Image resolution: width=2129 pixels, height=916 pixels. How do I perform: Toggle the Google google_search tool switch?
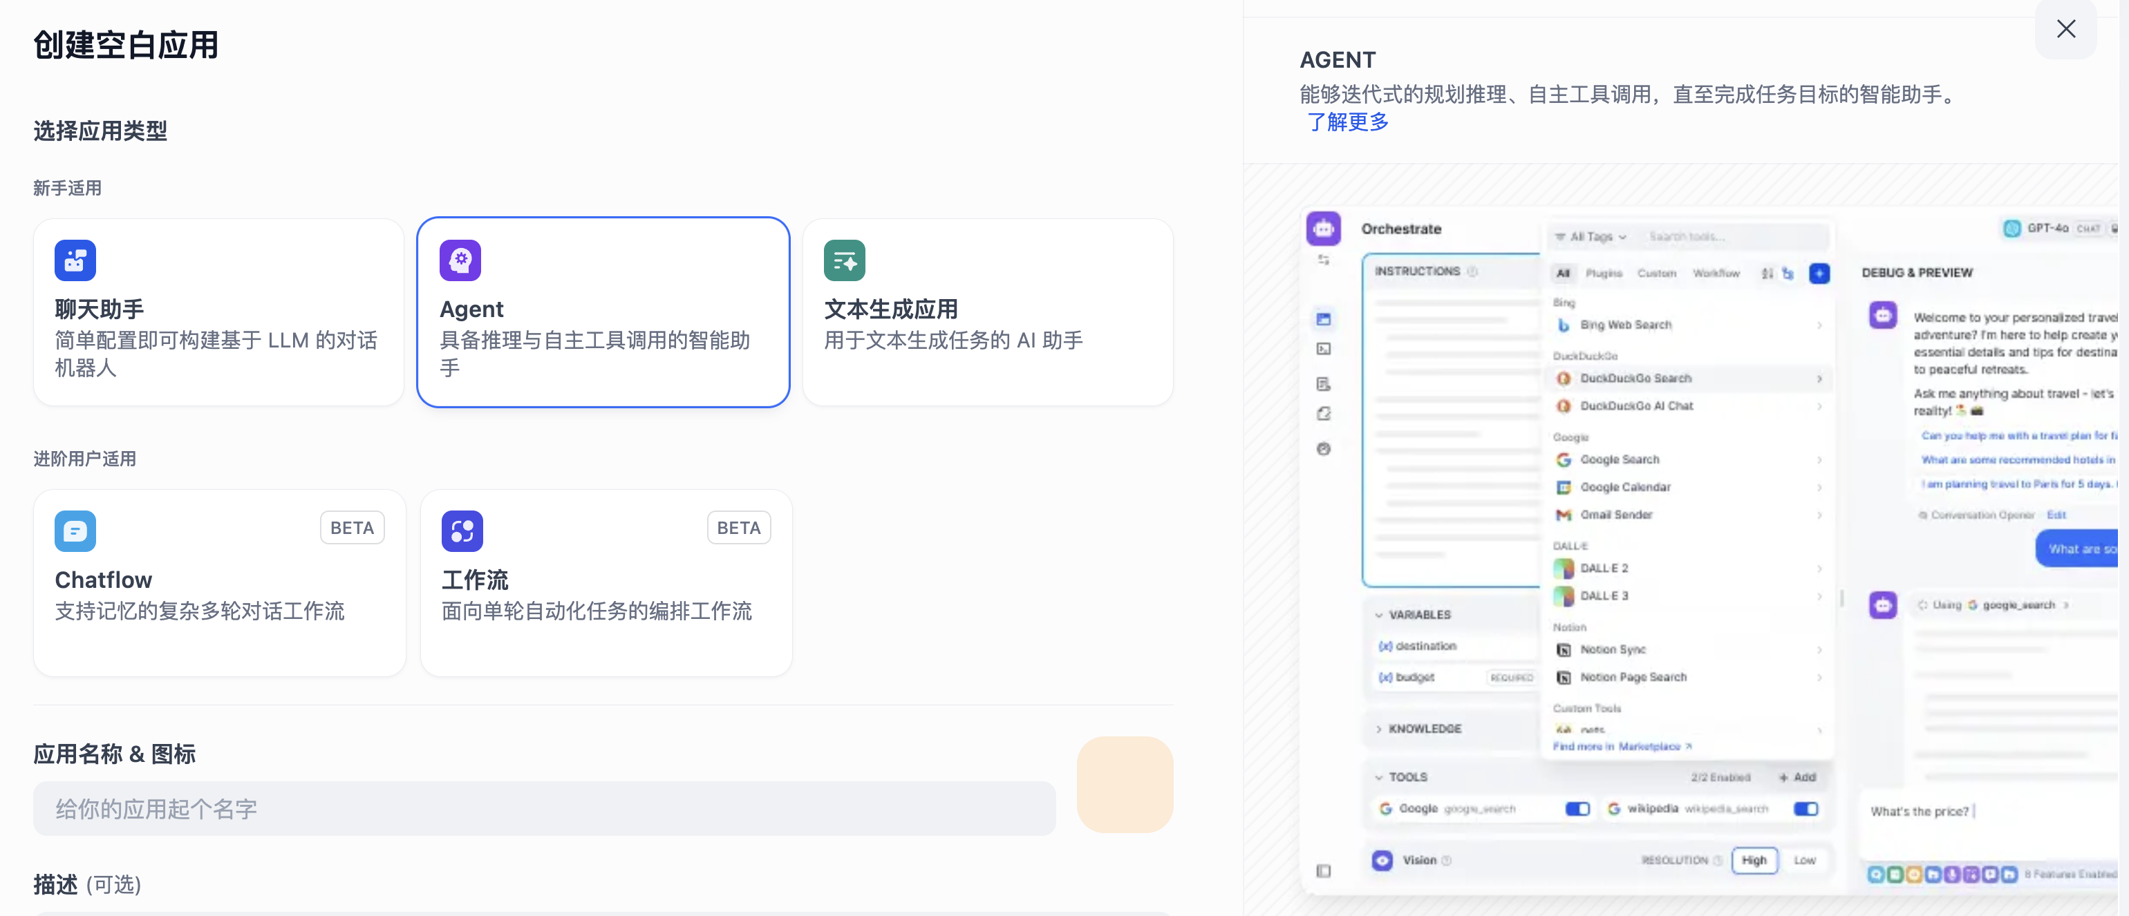(x=1577, y=809)
